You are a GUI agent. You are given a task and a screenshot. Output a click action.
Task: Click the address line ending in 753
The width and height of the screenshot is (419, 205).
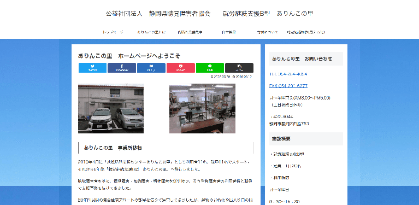(x=289, y=124)
